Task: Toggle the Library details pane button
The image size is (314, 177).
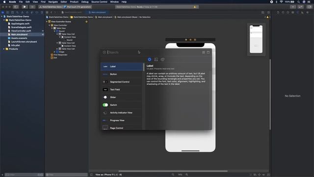Action: [x=208, y=53]
